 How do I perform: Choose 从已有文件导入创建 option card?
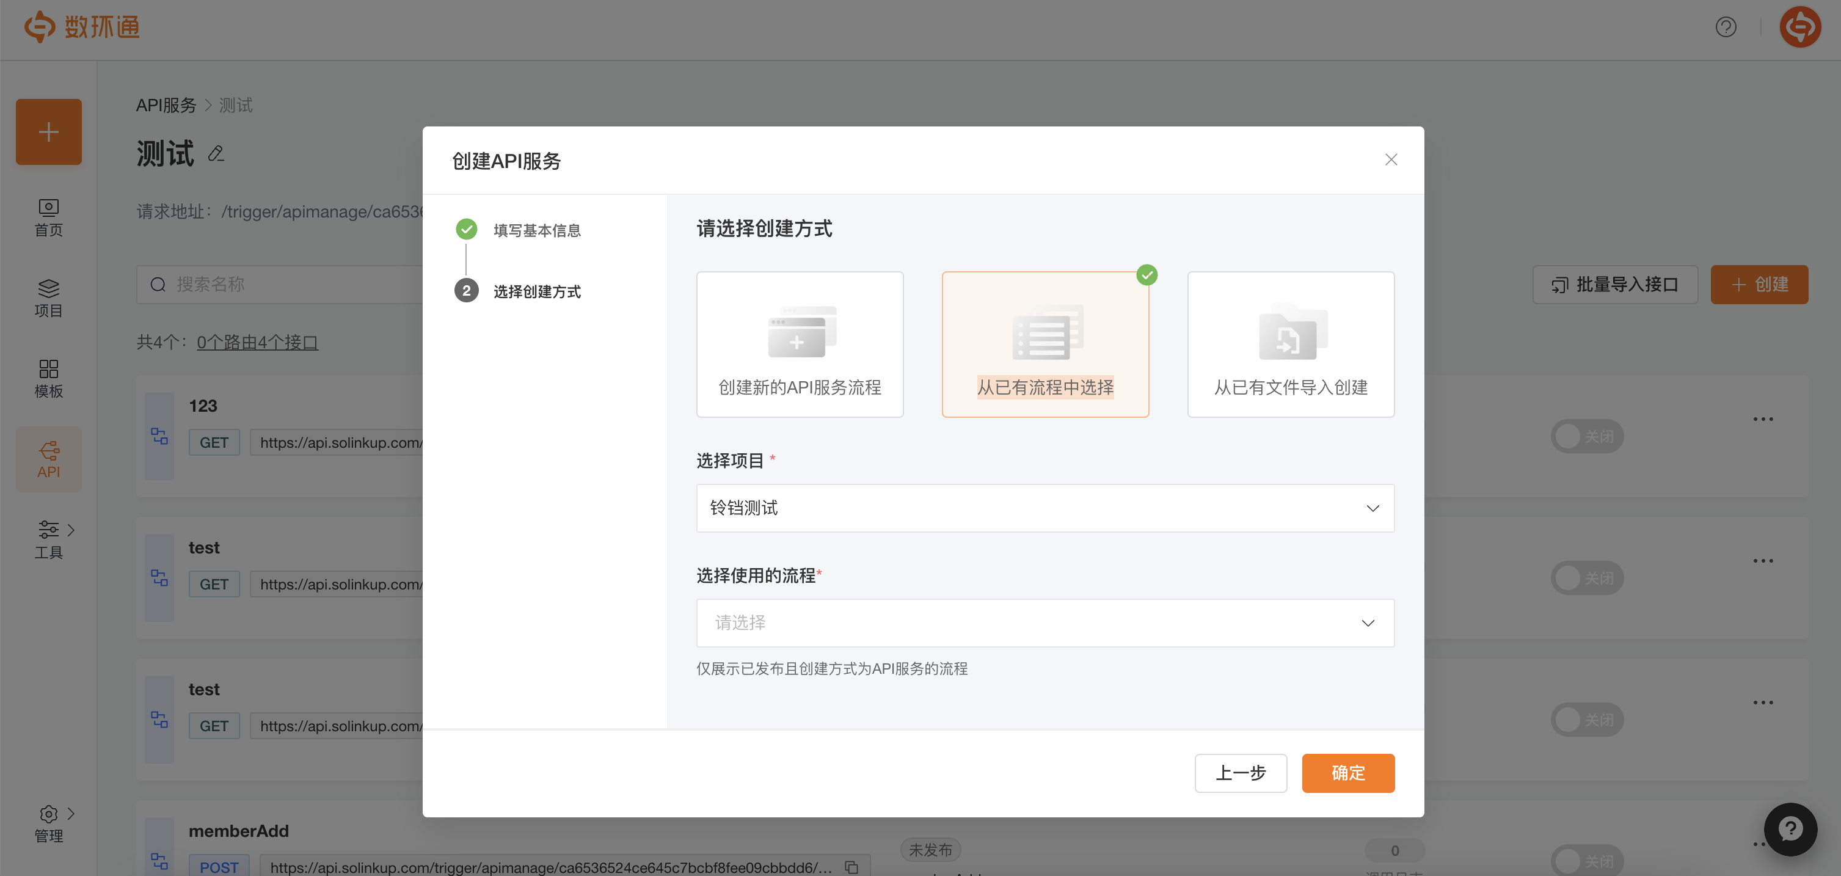click(1290, 344)
